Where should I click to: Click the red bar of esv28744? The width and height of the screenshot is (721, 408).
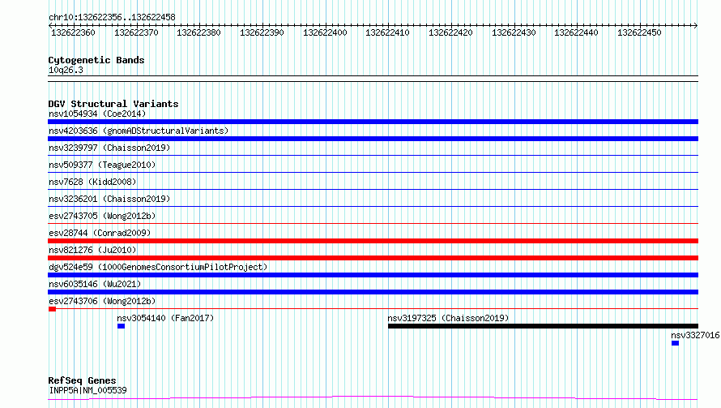[373, 241]
